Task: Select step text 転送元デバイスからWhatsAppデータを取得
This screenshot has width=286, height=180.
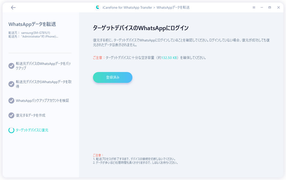Action: pyautogui.click(x=44, y=84)
